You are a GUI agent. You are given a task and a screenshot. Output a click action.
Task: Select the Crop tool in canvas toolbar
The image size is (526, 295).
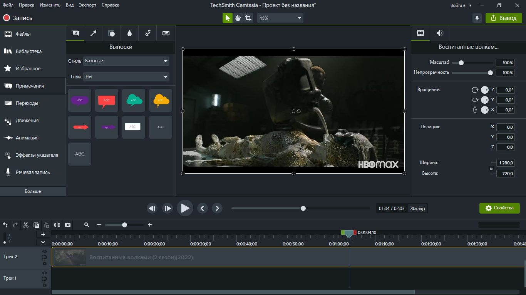coord(248,18)
